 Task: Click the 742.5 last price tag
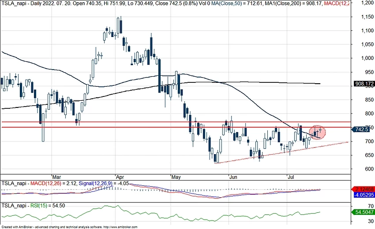(x=360, y=129)
